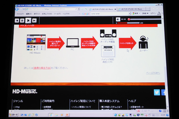The width and height of the screenshot is (179, 119).
Task: Open the 購入希望システムとは？ link
Action: (x=112, y=107)
